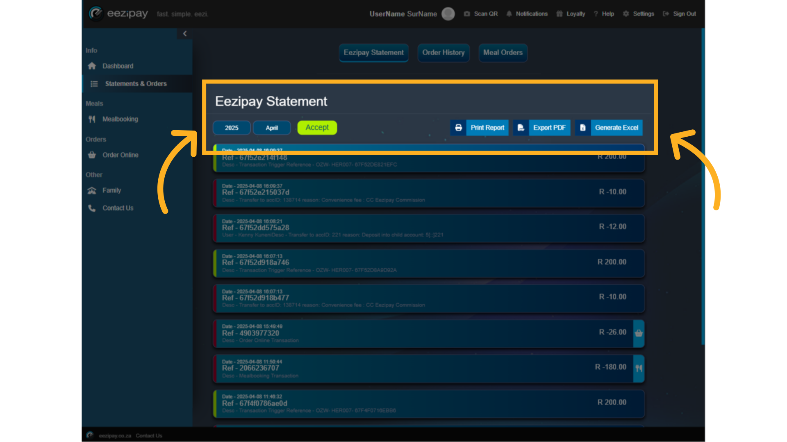Open Mealbooking via the utensils icon
The width and height of the screenshot is (787, 442).
pyautogui.click(x=92, y=119)
